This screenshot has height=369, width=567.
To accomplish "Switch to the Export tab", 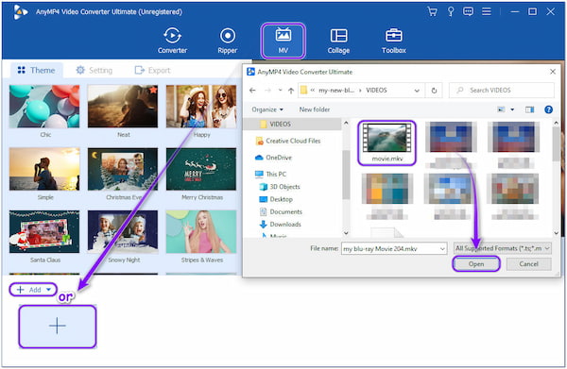I will pos(152,70).
